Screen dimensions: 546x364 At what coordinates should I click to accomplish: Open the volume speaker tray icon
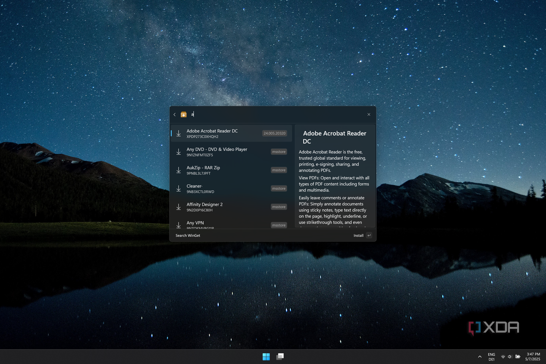(510, 357)
